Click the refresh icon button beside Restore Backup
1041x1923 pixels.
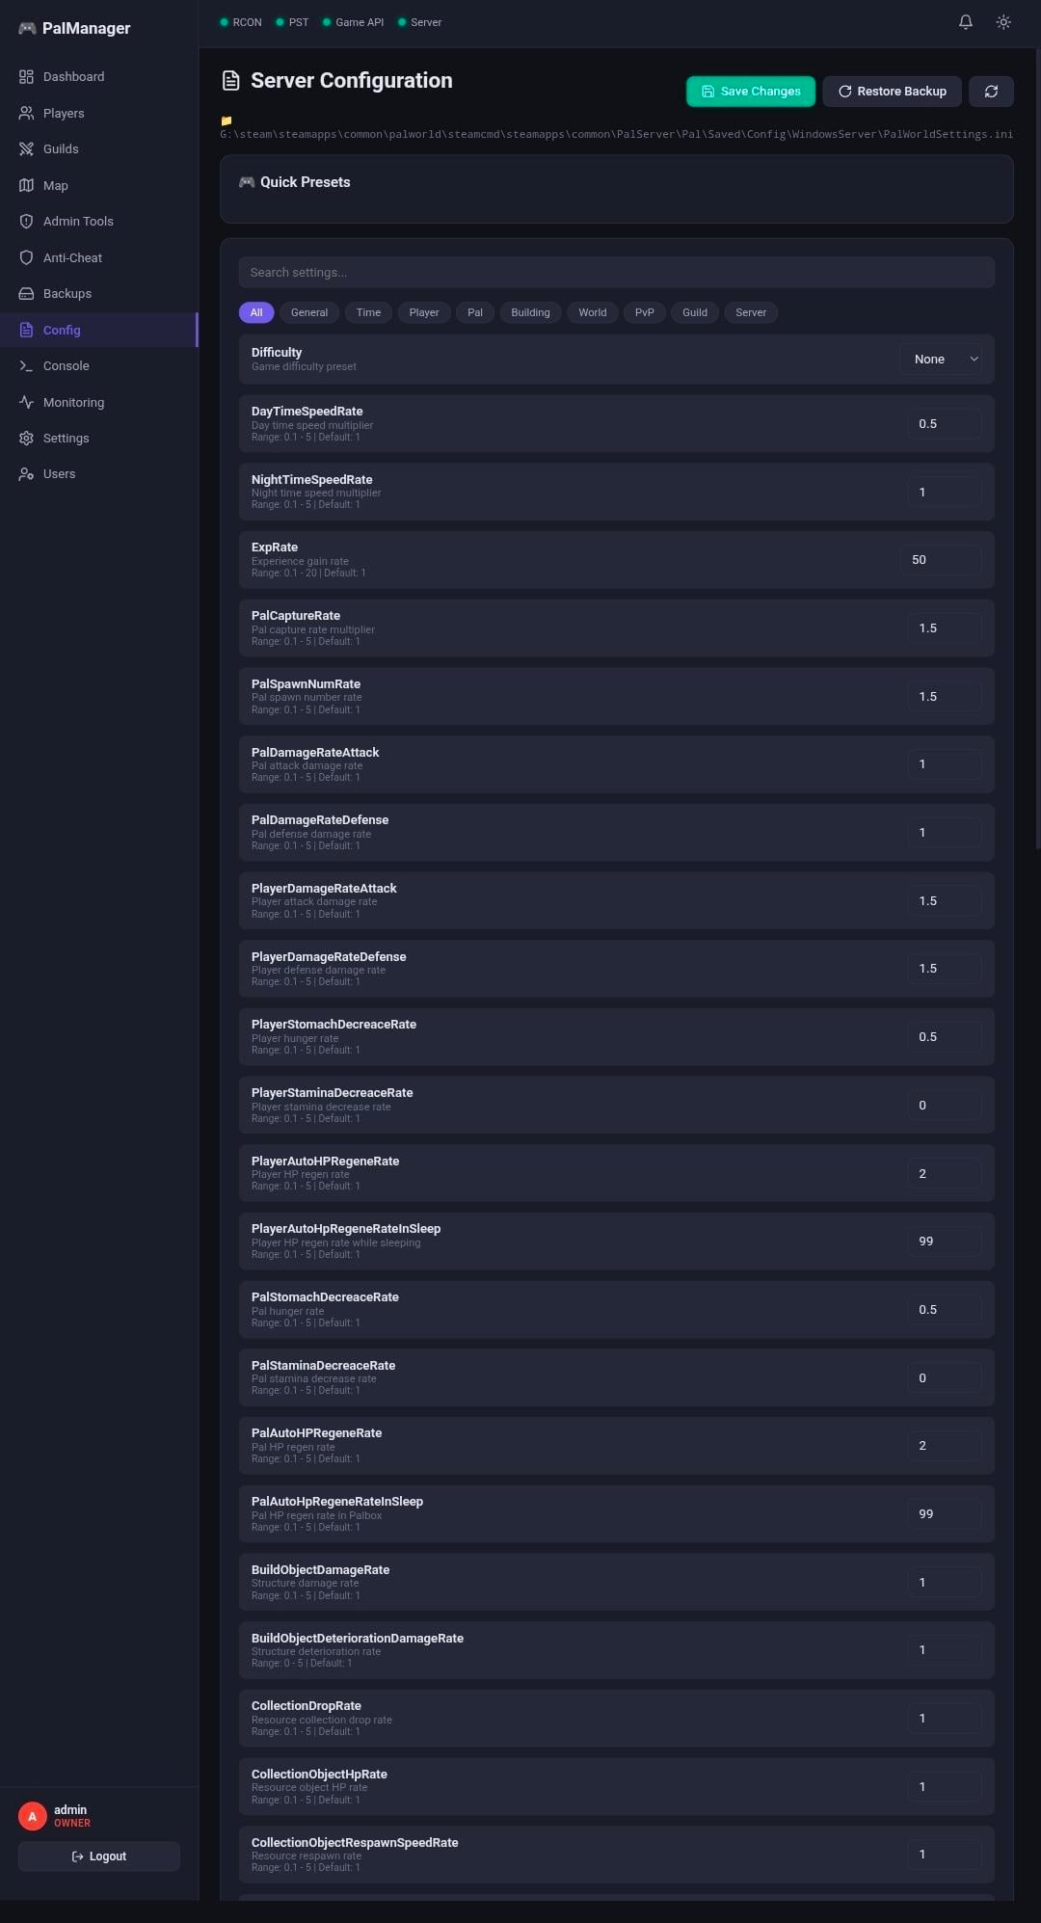tap(991, 92)
